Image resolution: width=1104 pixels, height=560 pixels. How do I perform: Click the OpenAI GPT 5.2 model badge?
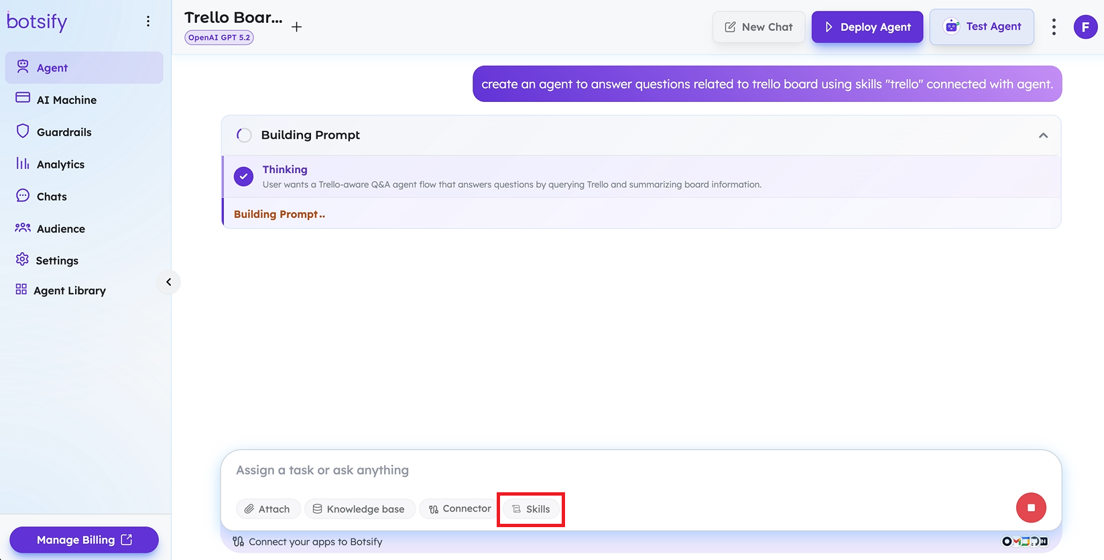coord(219,38)
